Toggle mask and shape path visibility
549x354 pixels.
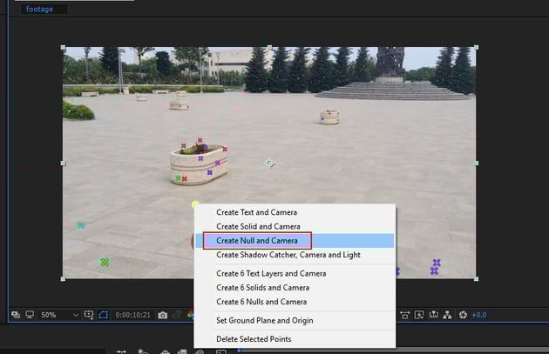click(104, 315)
